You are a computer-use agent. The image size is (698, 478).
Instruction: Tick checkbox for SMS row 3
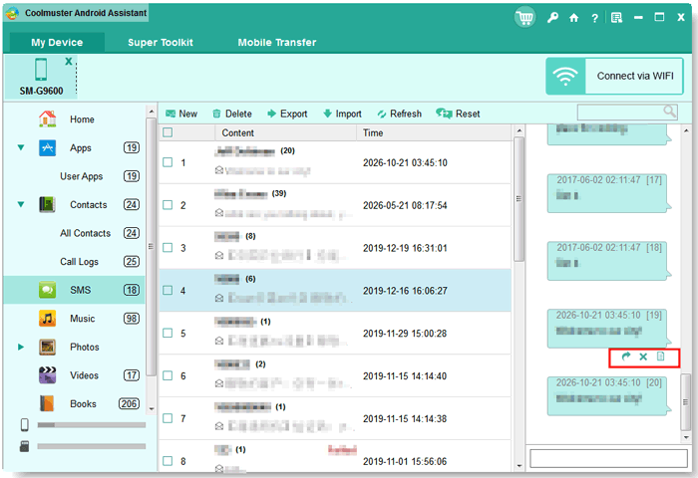[168, 248]
